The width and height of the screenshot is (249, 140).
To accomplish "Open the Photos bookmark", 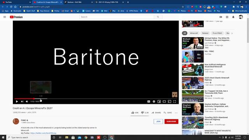I will [x=182, y=11].
